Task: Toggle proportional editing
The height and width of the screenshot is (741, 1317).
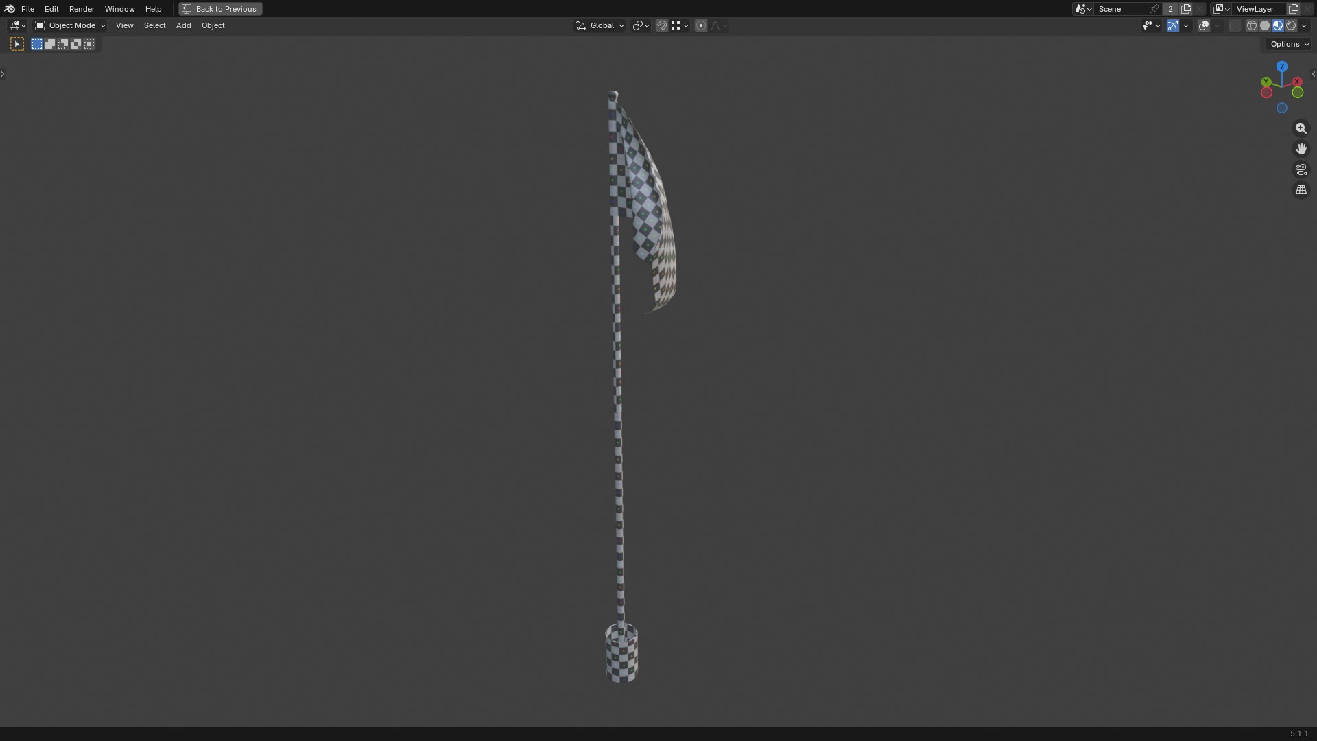Action: coord(700,25)
